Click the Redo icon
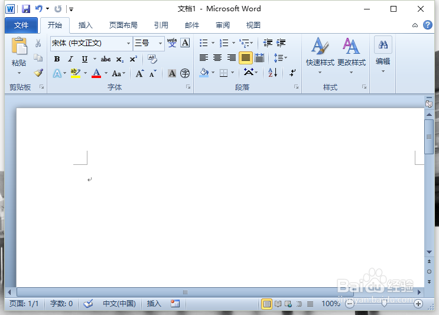Screen dimensions: 439x315 point(58,9)
